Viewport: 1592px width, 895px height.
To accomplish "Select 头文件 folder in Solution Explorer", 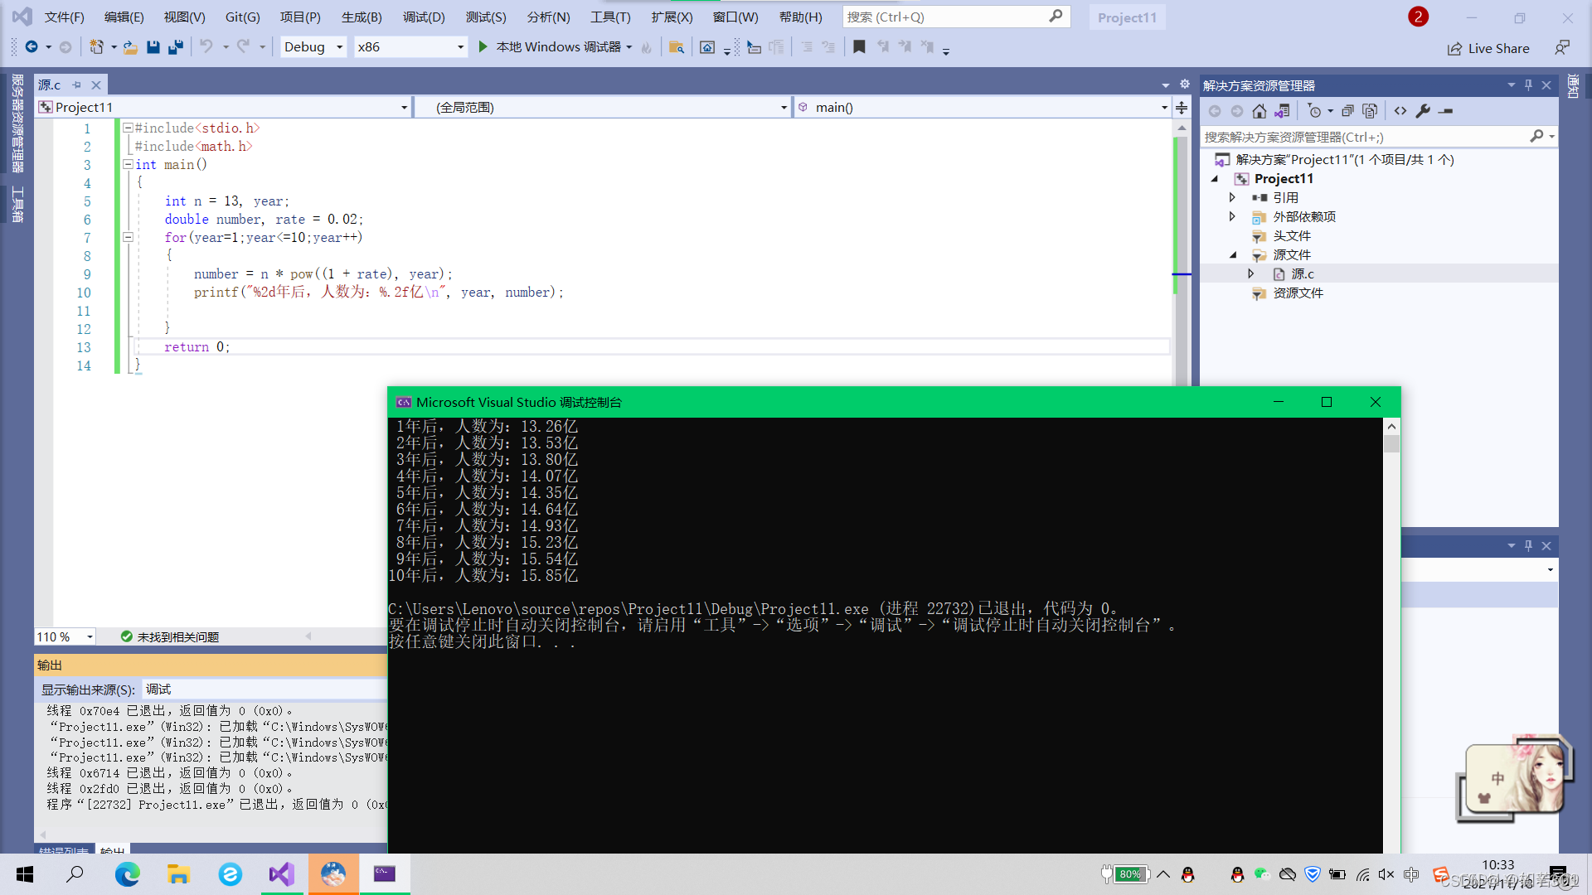I will (1291, 236).
